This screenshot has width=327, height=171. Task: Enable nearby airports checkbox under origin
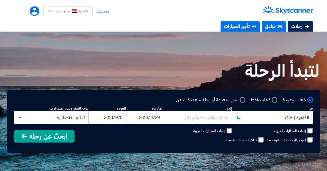coord(310,131)
